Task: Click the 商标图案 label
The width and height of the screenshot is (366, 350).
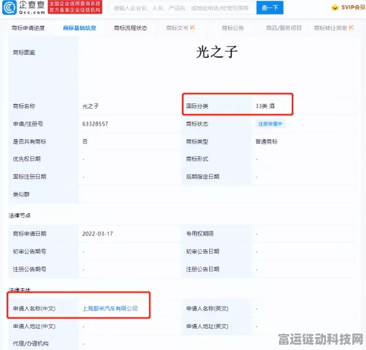Action: [x=24, y=53]
